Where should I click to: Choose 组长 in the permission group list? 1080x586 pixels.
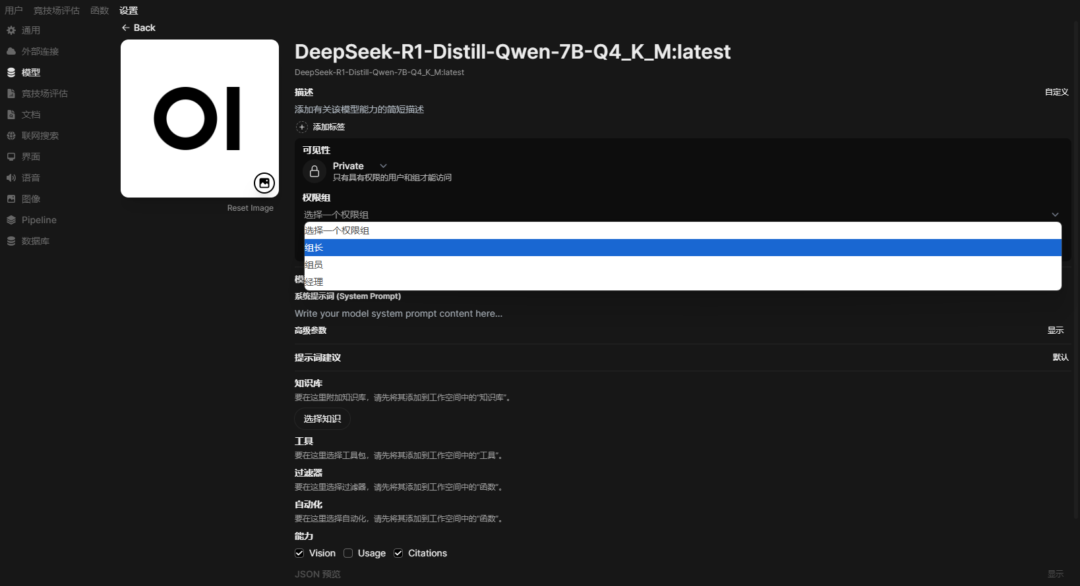tap(683, 248)
